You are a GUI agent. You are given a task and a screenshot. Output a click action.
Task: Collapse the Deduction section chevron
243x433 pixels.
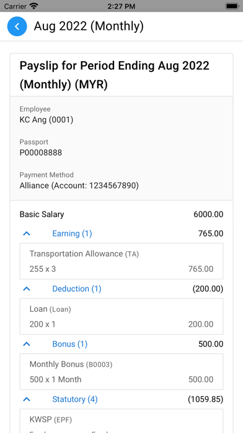coord(27,289)
